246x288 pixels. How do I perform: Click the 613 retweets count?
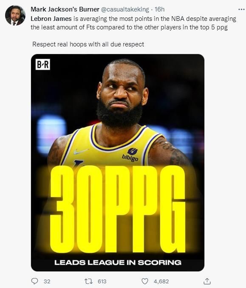[102, 281]
